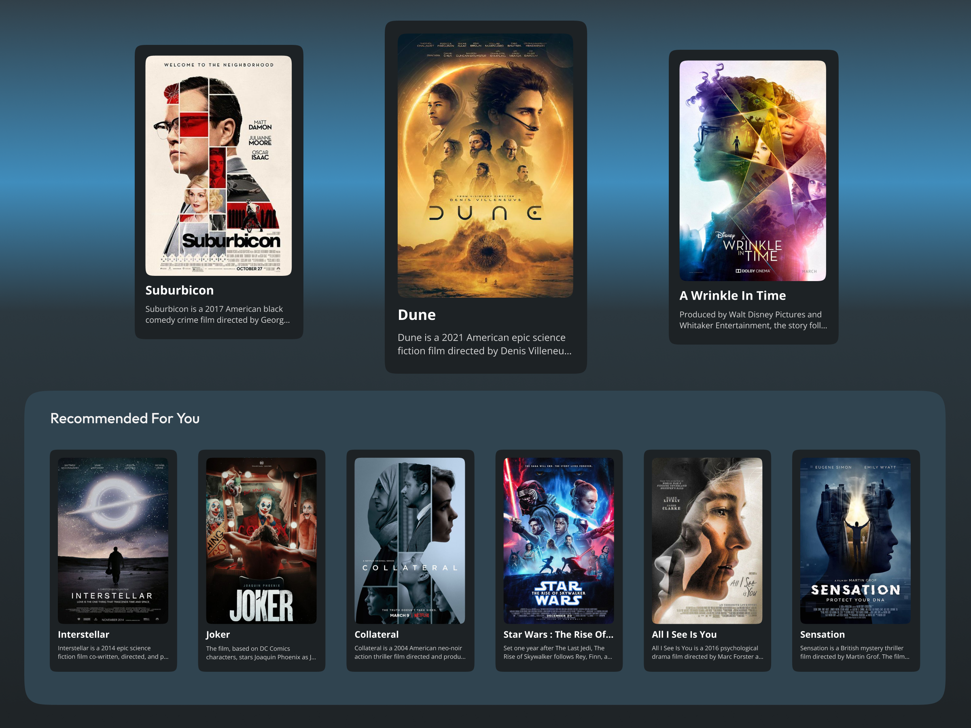Click description "Suburbicon is a 2017 American black"
The image size is (971, 728).
[x=214, y=309]
